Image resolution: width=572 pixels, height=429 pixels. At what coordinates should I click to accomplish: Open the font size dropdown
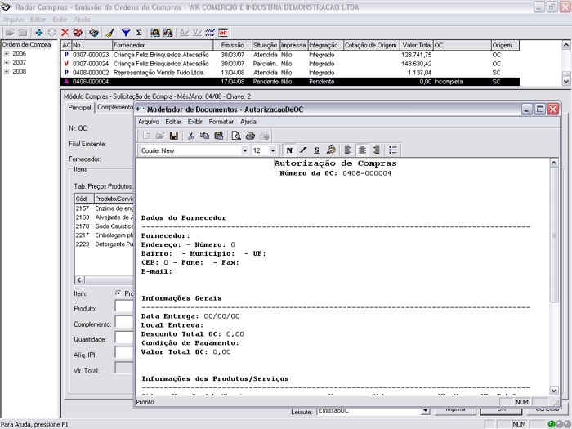pos(273,151)
